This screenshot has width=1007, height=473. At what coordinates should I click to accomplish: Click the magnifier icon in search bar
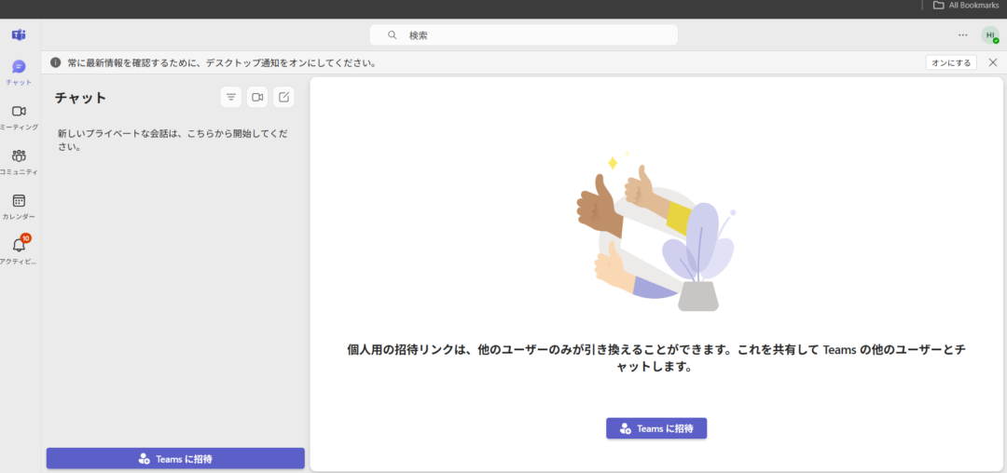coord(393,35)
